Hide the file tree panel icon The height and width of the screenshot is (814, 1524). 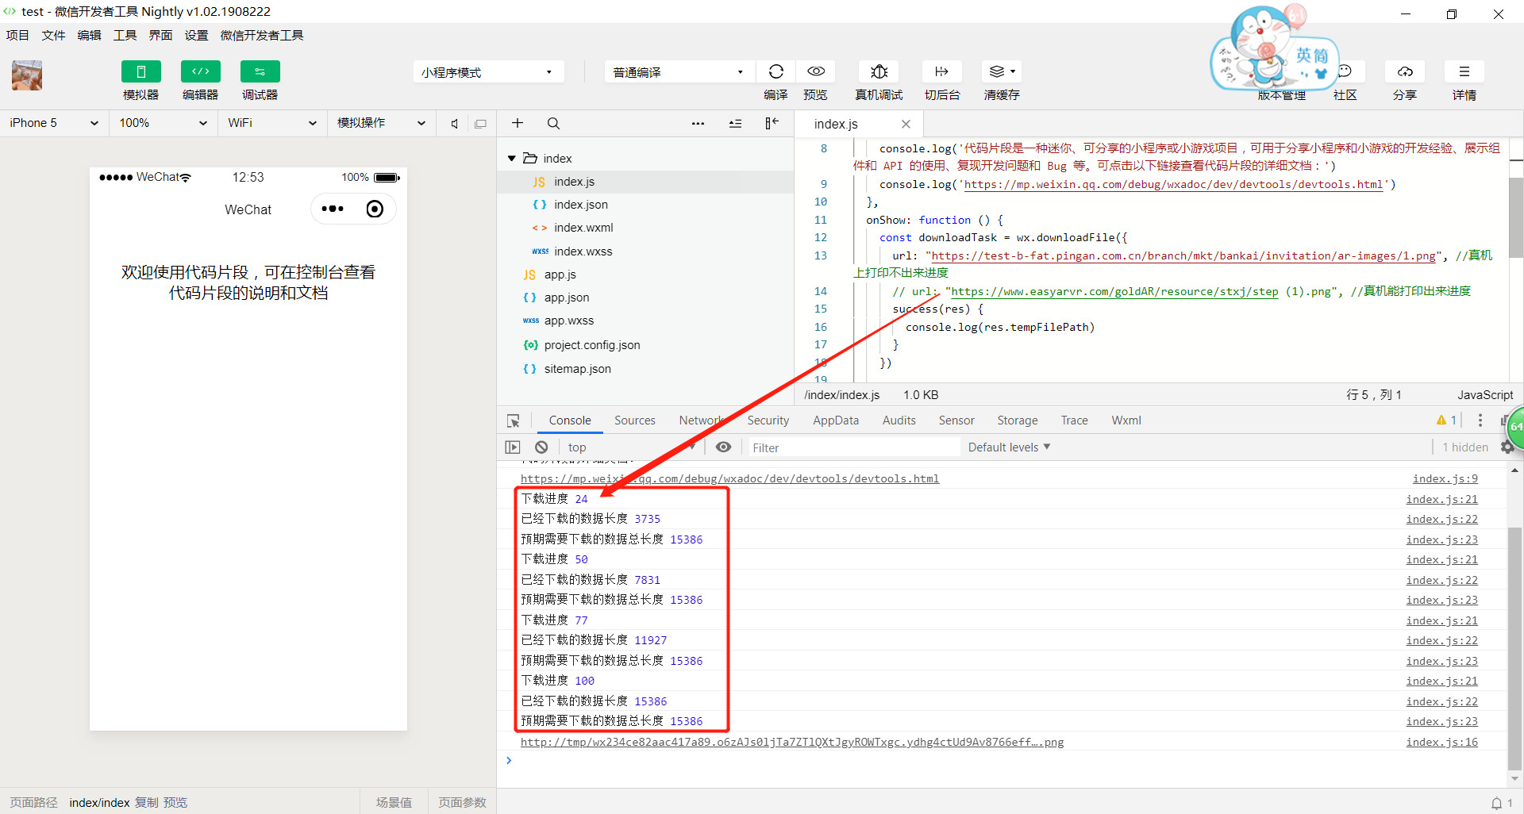[772, 123]
